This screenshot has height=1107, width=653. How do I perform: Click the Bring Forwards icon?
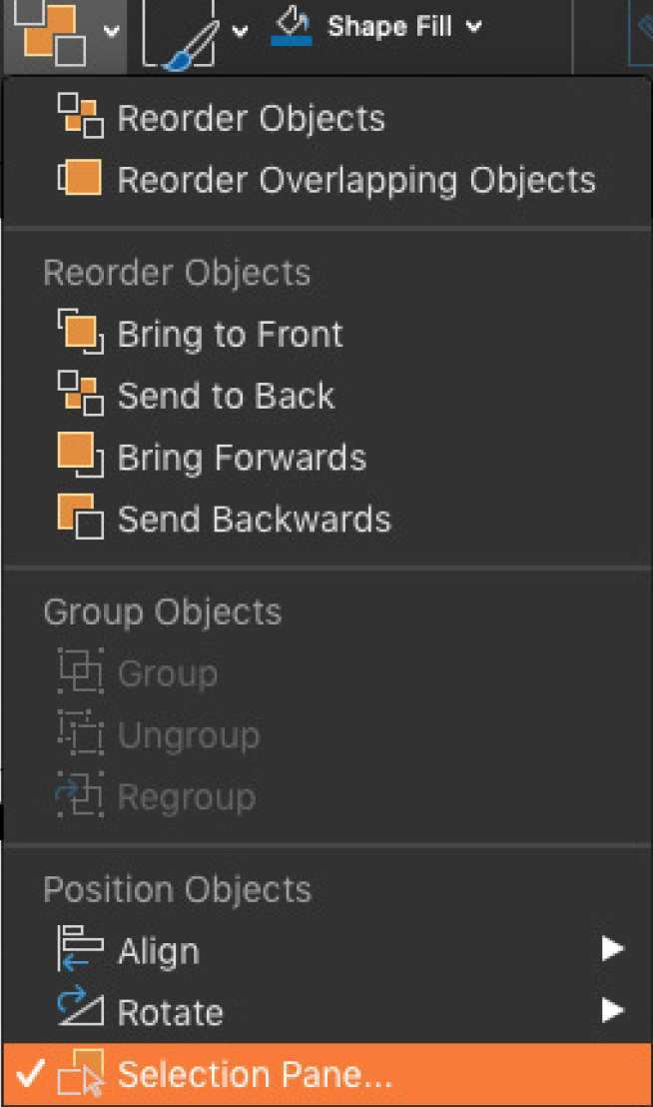point(80,458)
